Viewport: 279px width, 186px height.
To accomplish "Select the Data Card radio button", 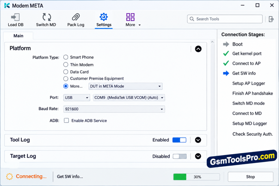I will click(66, 72).
